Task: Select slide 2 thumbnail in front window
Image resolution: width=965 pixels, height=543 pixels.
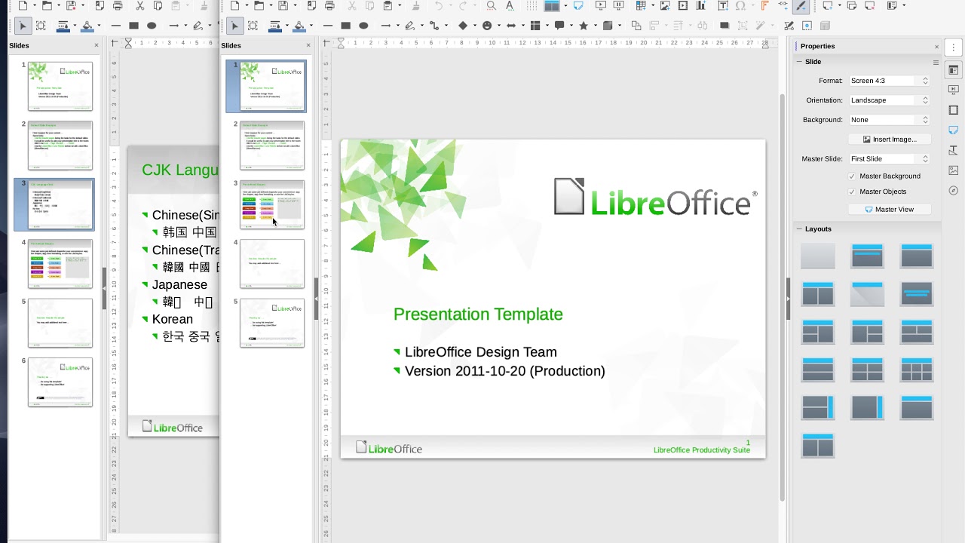Action: (272, 146)
